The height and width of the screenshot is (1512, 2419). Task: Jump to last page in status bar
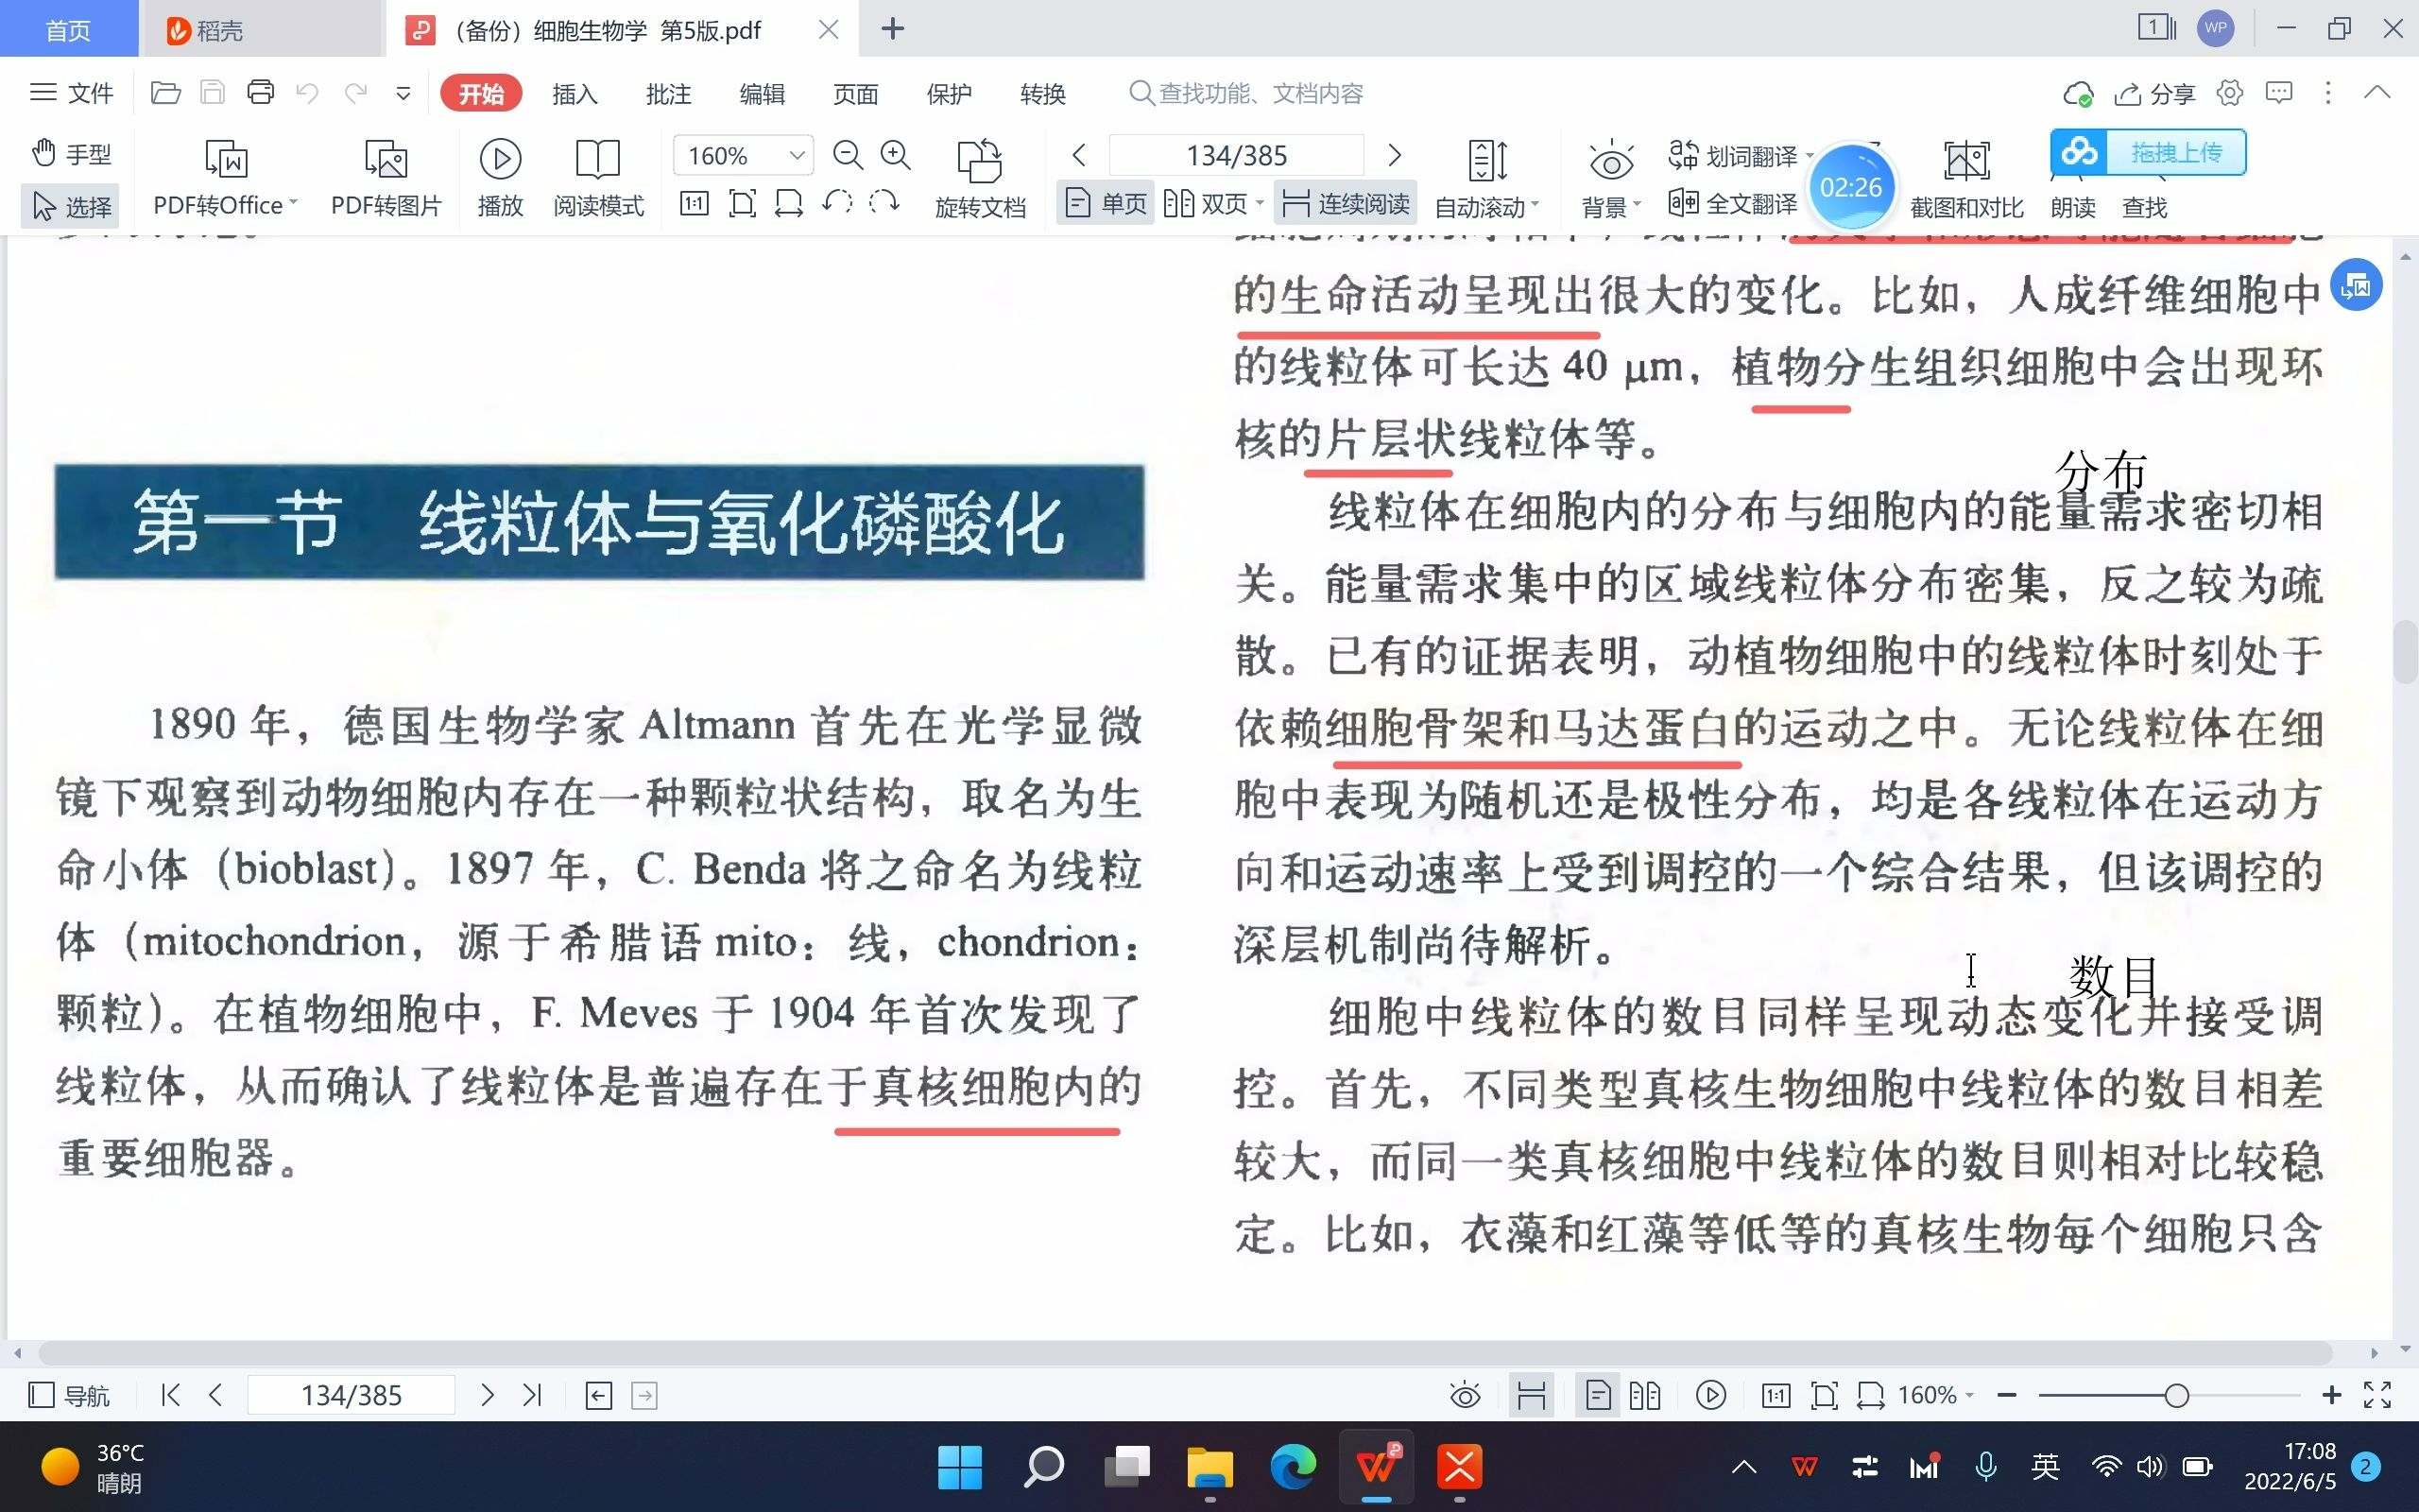(x=532, y=1395)
